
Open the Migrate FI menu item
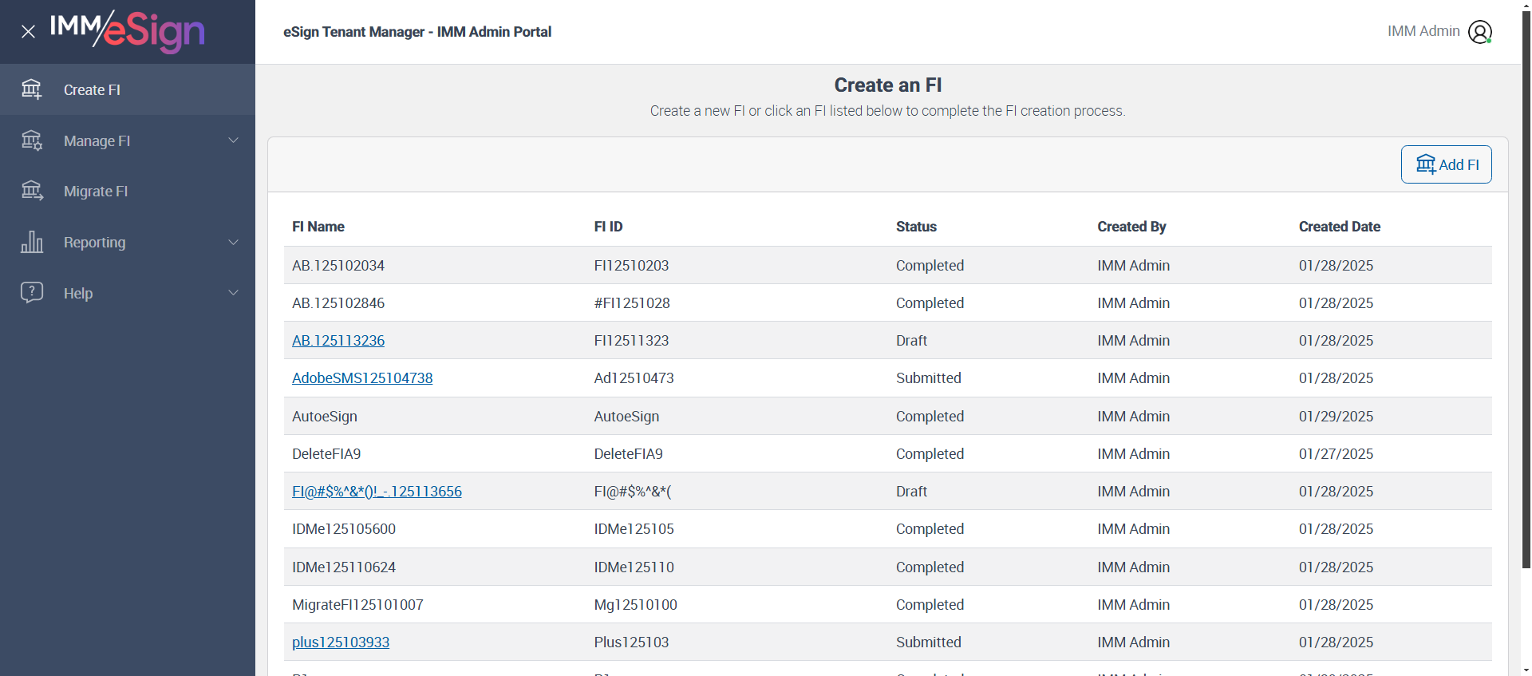pos(96,192)
